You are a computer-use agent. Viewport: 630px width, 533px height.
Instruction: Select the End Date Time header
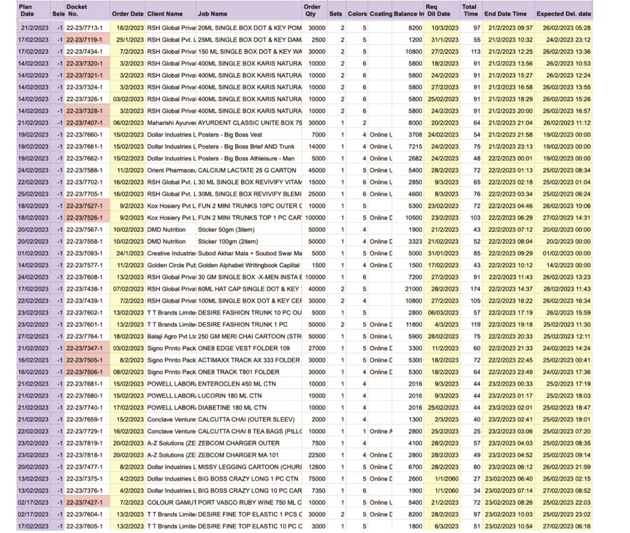505,14
